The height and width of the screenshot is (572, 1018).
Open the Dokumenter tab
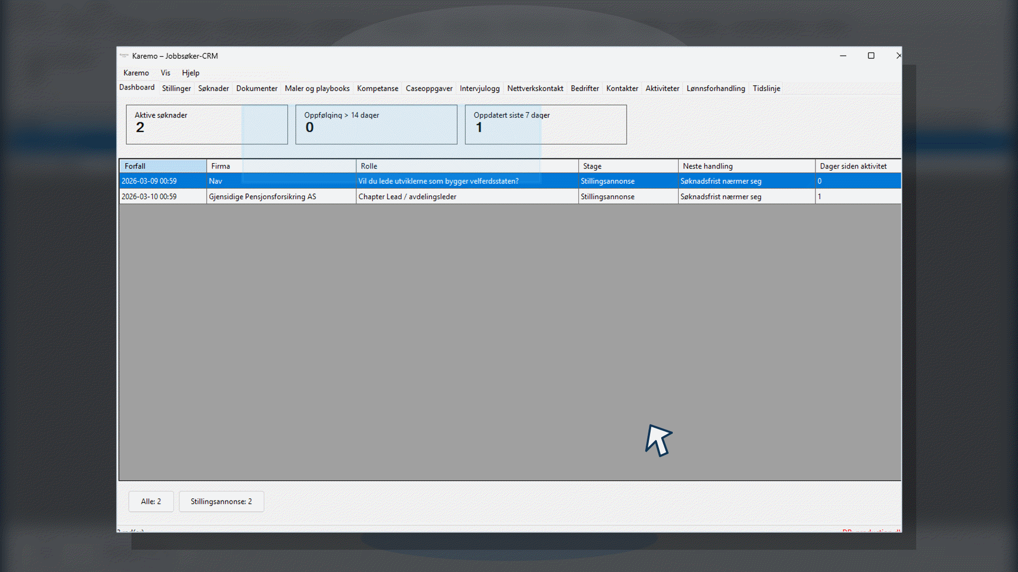[257, 88]
